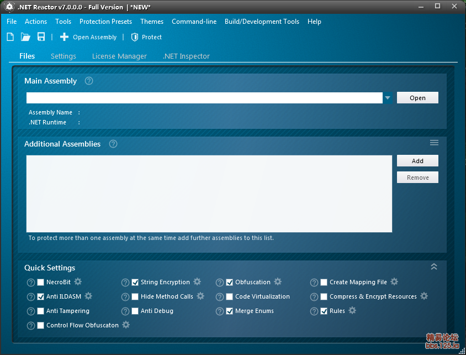Click the Open Project folder icon

[25, 37]
